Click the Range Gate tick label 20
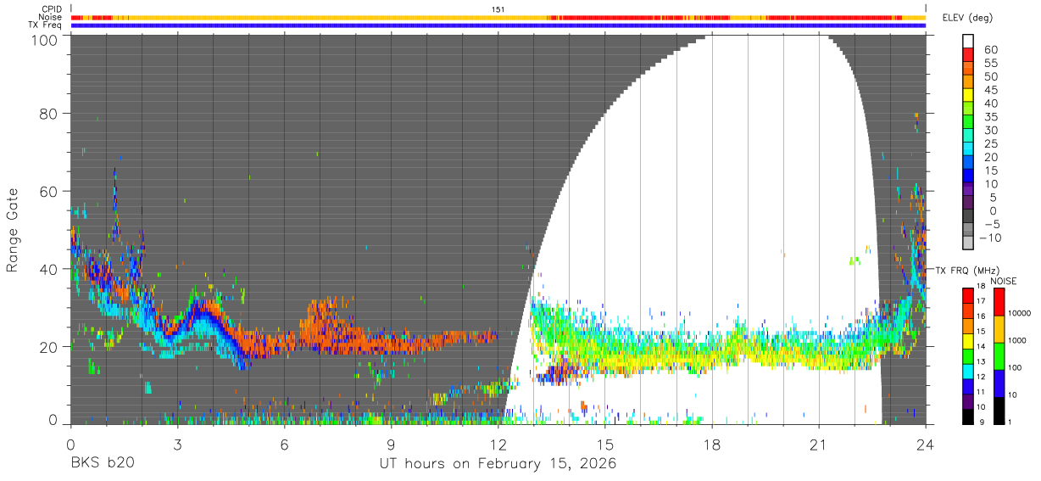Screen dimensions: 1041x481 [x=49, y=347]
